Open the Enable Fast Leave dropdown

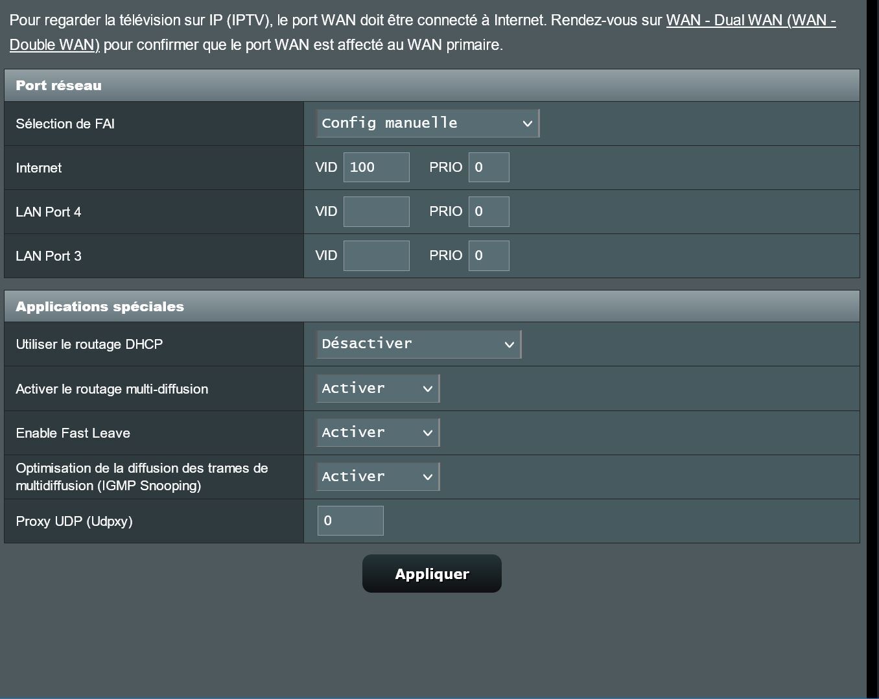pyautogui.click(x=377, y=432)
